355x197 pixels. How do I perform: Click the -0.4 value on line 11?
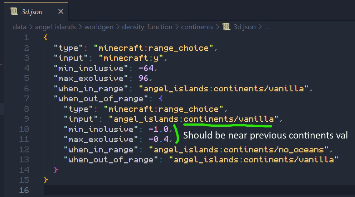[x=159, y=140]
